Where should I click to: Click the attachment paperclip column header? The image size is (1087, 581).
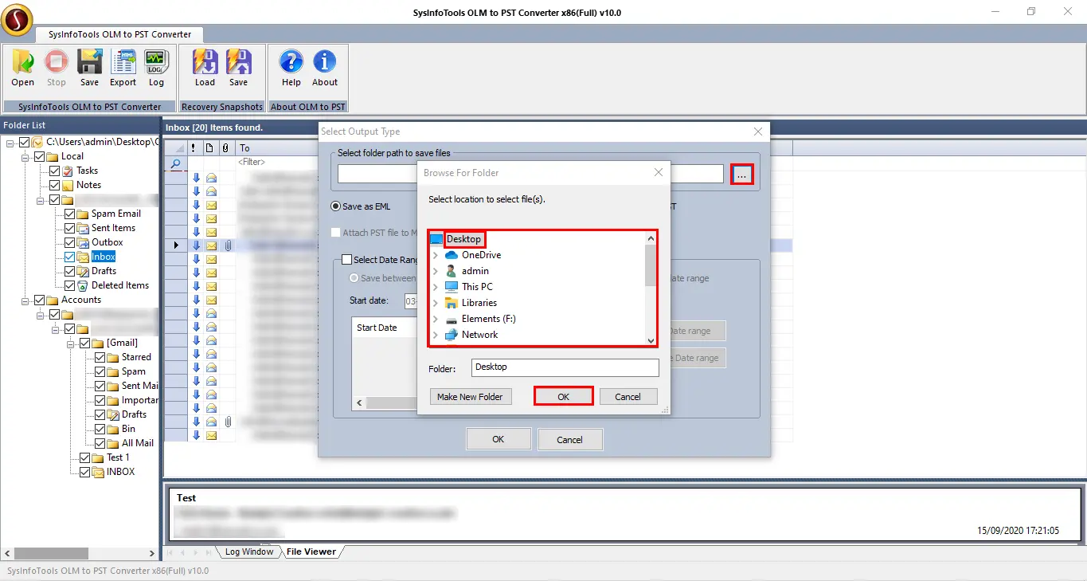(x=225, y=147)
